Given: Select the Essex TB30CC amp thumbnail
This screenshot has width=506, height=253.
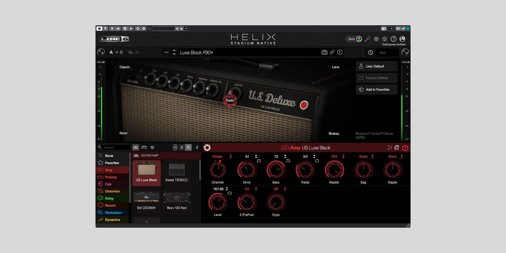Looking at the screenshot, I should pyautogui.click(x=177, y=173).
